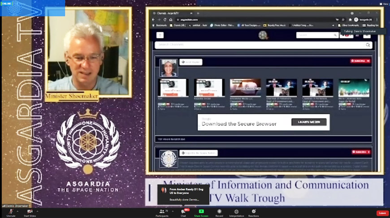
Task: Open the Amber Ready chat message preview
Action: (x=183, y=194)
